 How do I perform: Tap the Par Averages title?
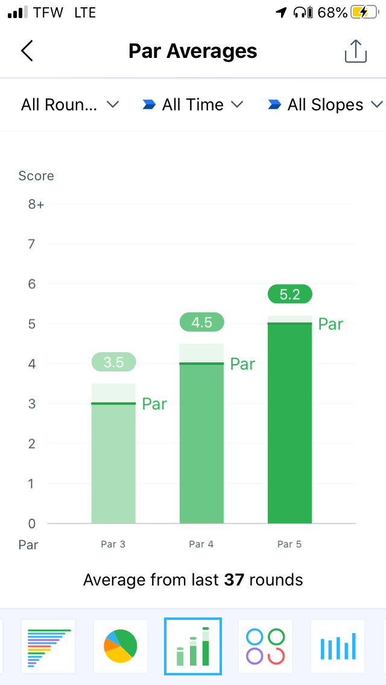click(193, 51)
